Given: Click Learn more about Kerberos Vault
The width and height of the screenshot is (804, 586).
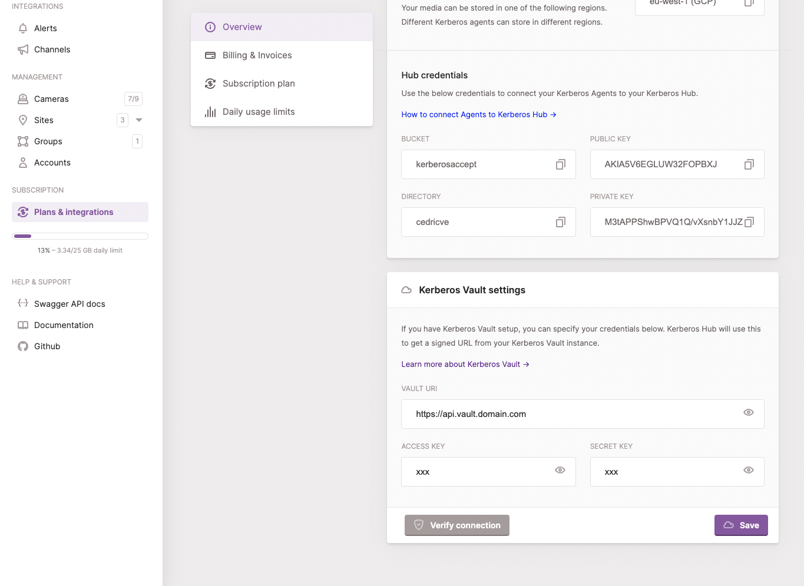Looking at the screenshot, I should coord(465,364).
